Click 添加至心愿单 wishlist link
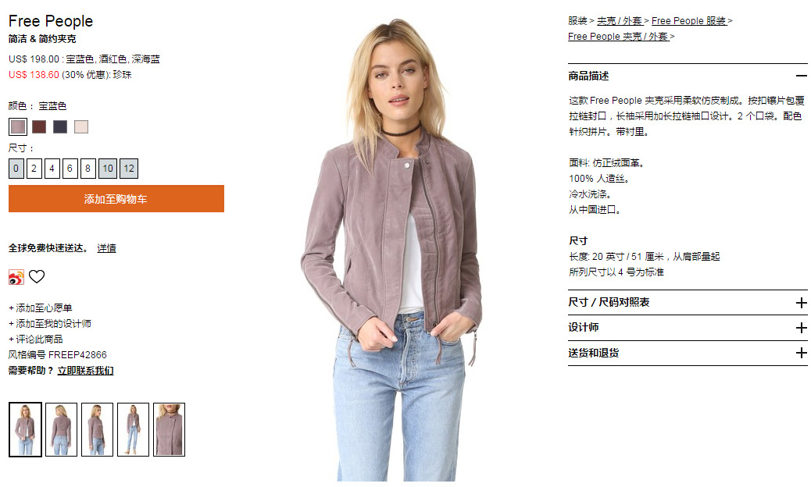Screen dimensions: 811x487 41,308
